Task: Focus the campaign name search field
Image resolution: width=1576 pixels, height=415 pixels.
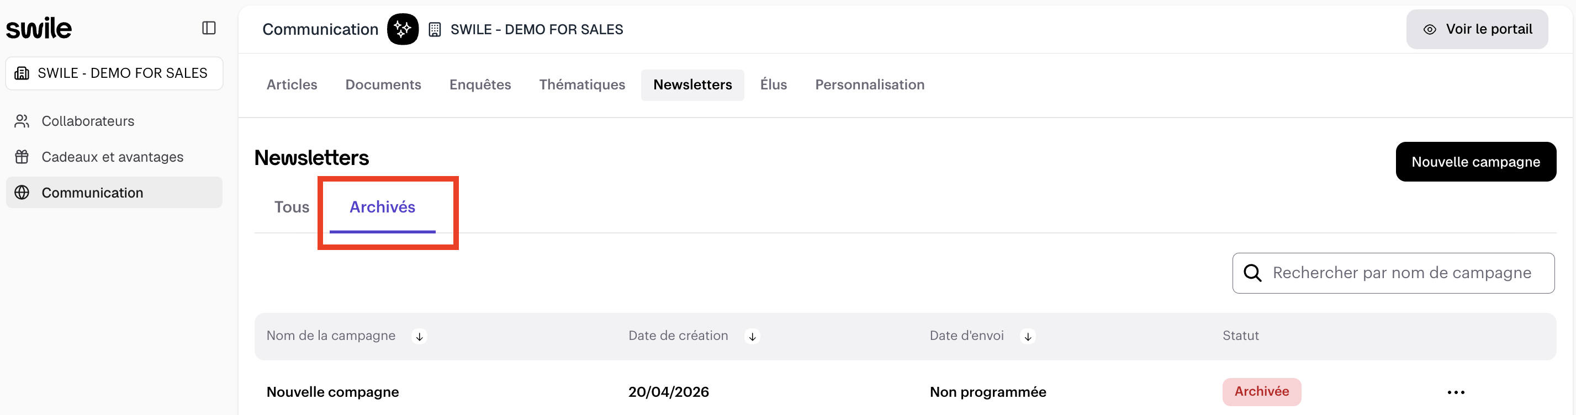Action: pyautogui.click(x=1402, y=273)
